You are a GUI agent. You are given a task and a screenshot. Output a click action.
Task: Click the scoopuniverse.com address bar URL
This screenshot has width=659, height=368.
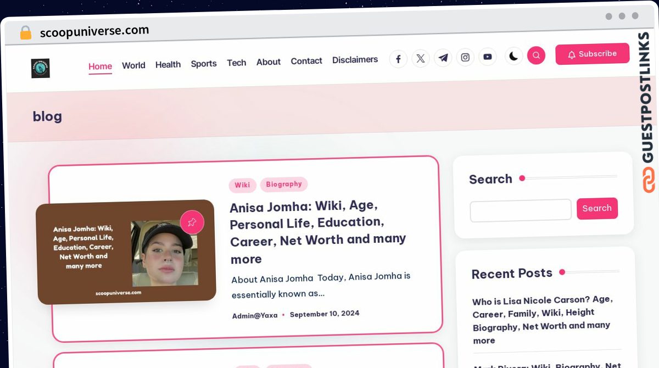(x=94, y=31)
